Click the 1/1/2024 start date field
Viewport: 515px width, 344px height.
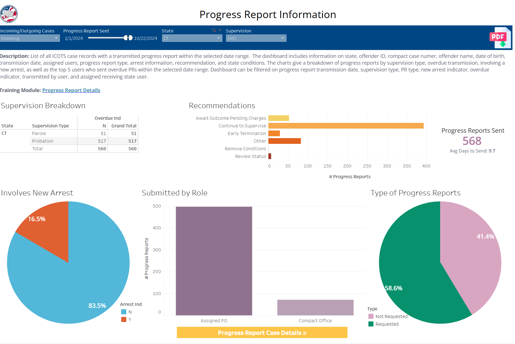coord(74,38)
